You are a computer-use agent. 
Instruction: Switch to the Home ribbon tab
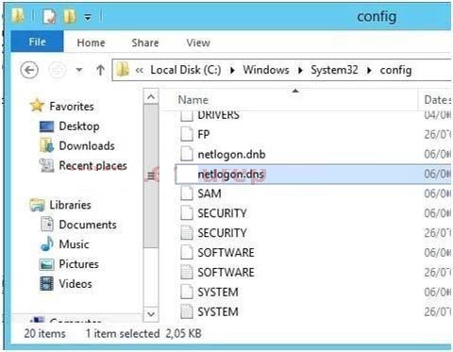pyautogui.click(x=91, y=42)
